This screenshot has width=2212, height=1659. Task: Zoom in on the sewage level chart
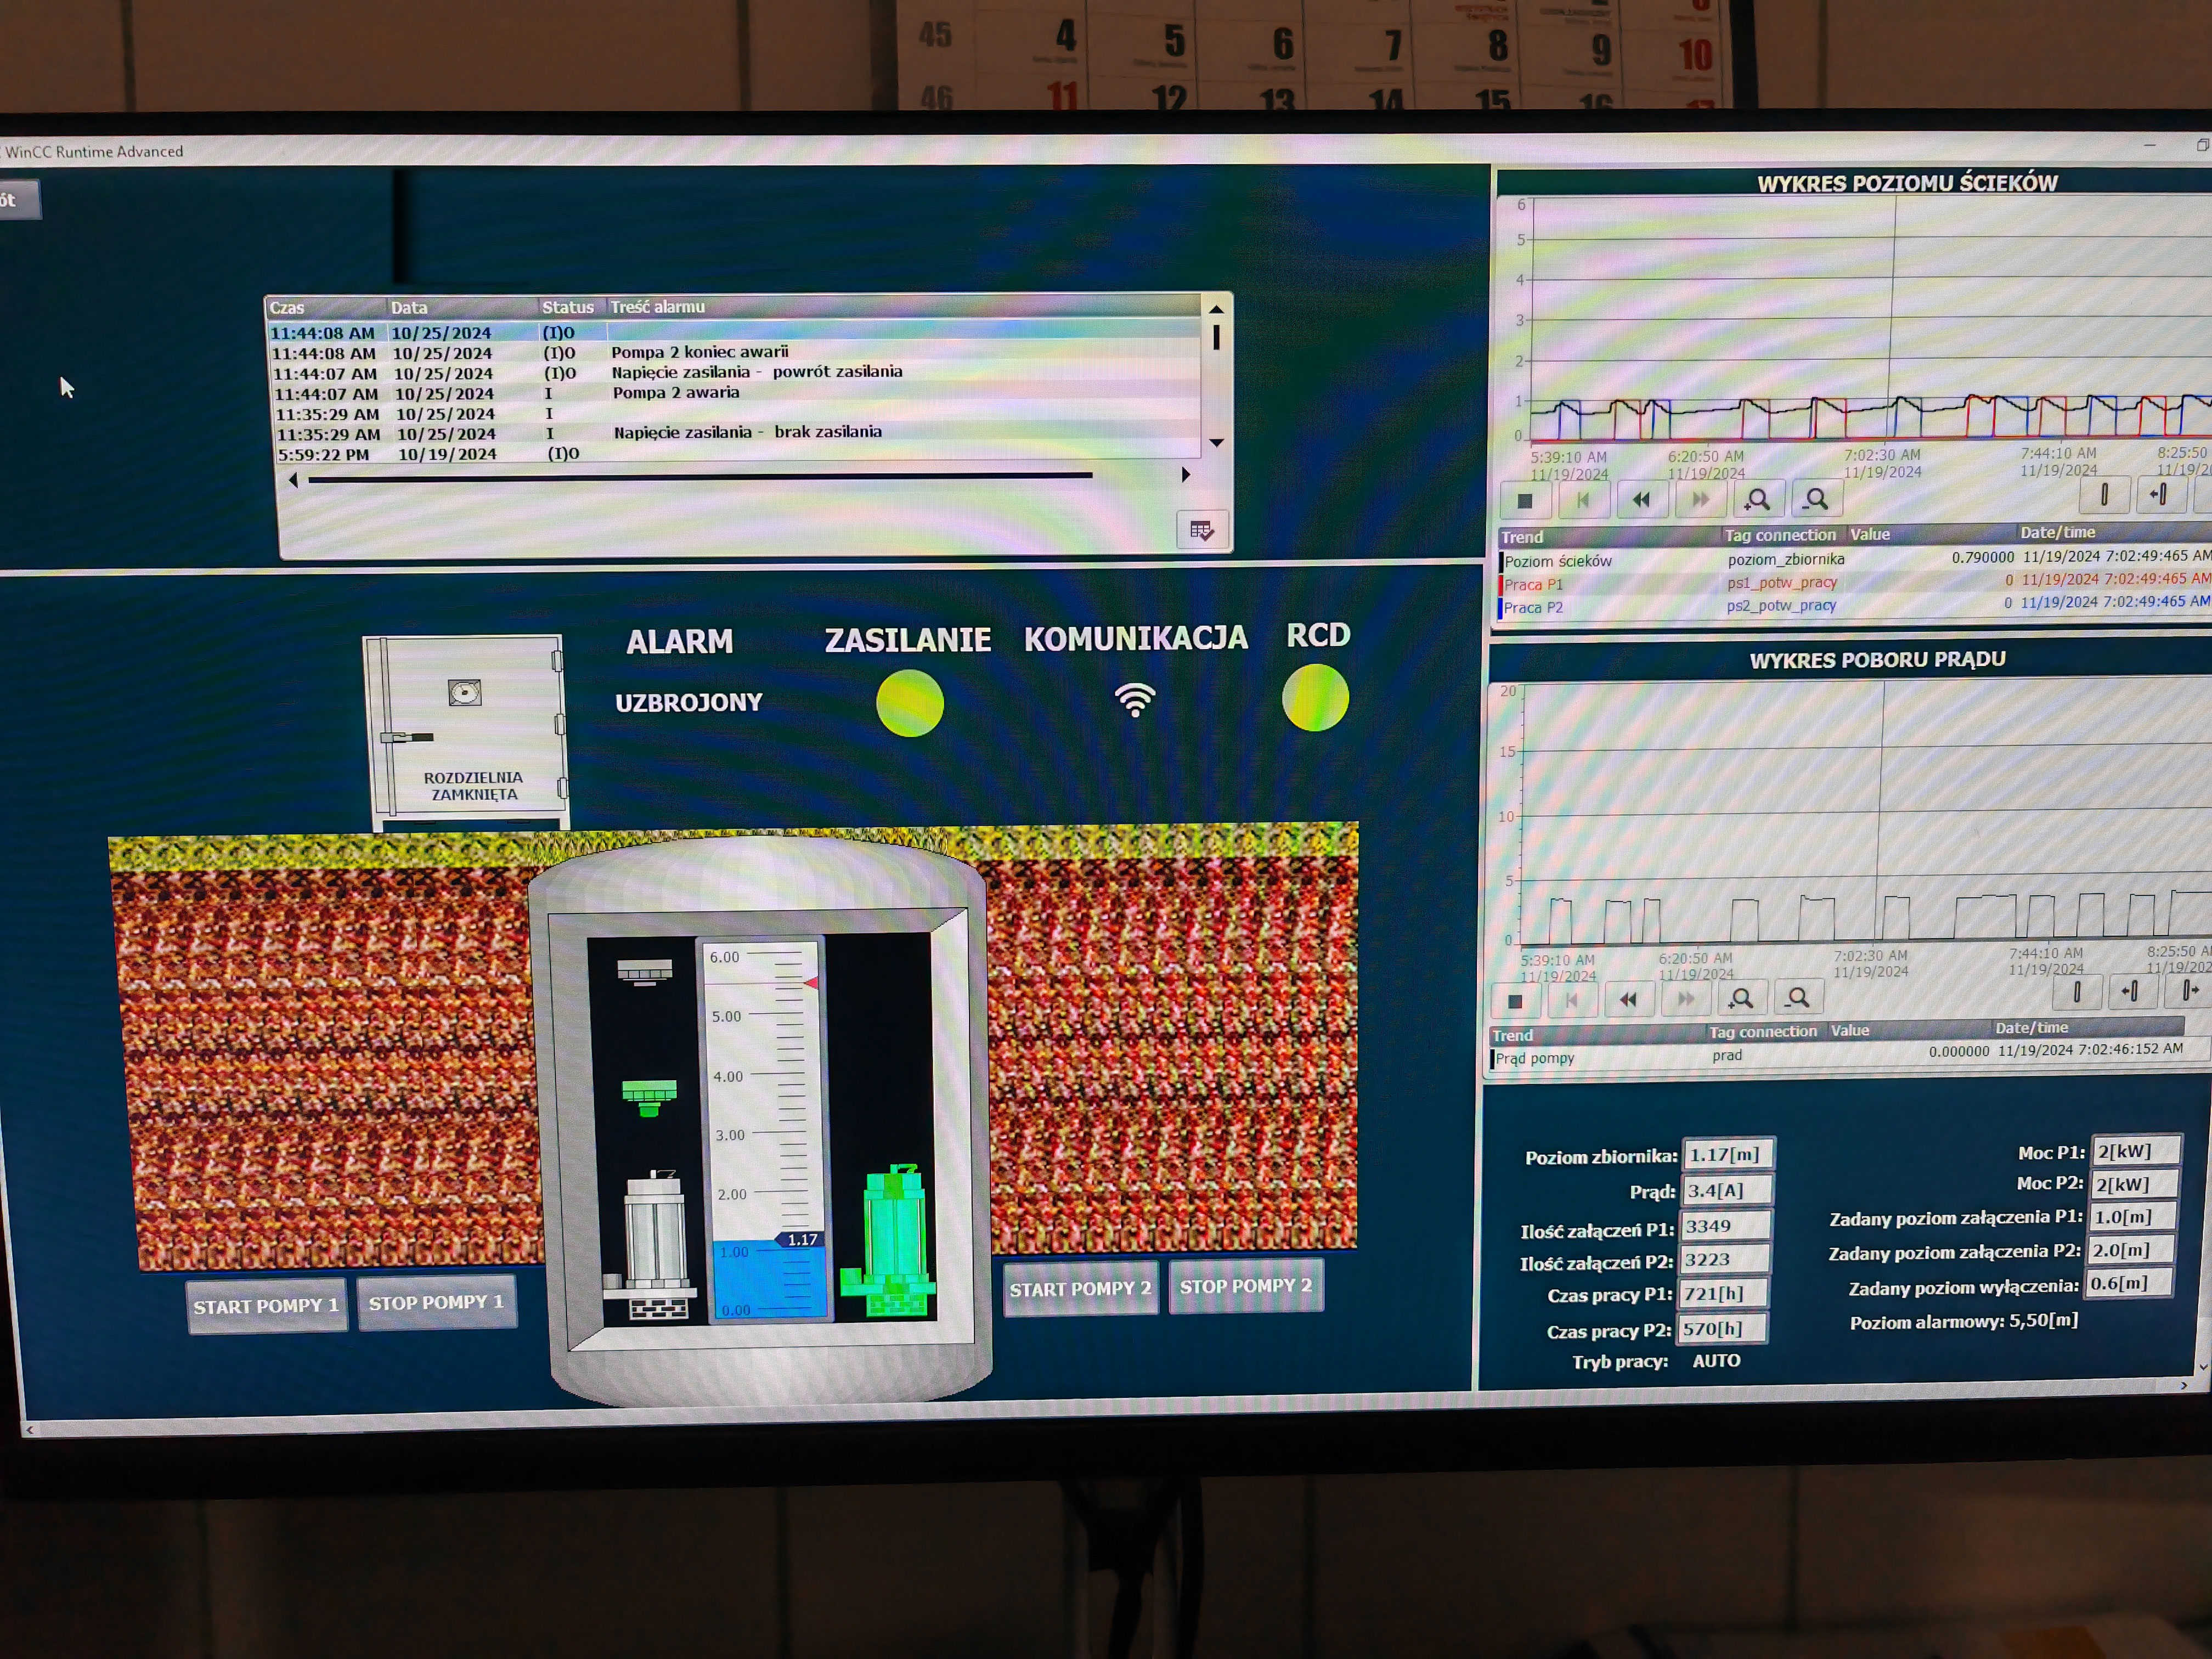(x=1757, y=499)
